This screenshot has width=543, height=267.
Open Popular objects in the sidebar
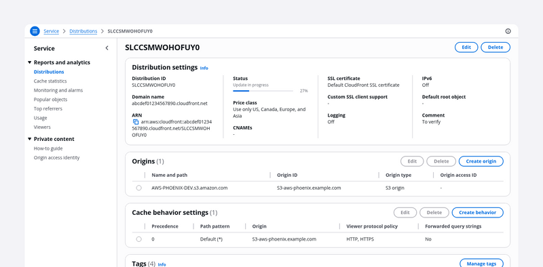pyautogui.click(x=50, y=99)
